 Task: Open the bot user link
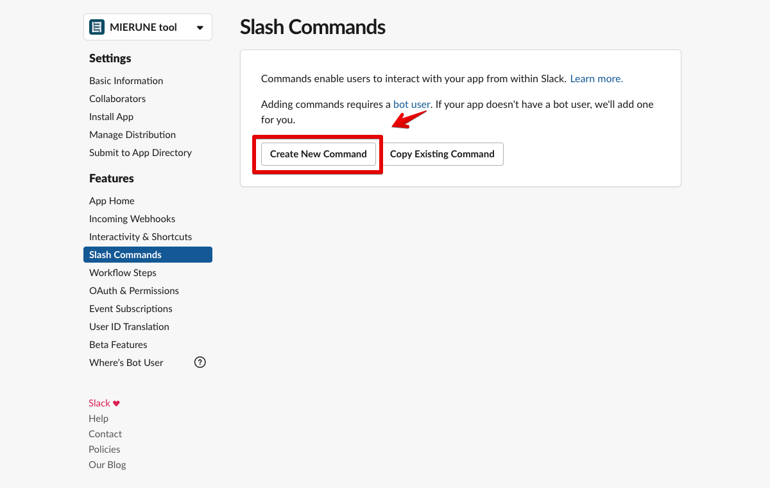[411, 104]
